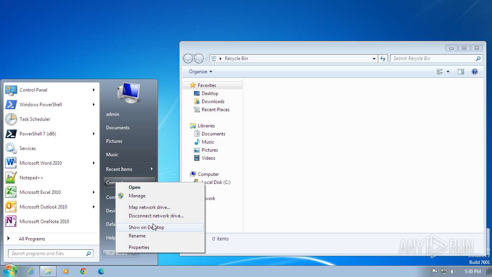Select Disconnect network drive... option

coord(160,216)
